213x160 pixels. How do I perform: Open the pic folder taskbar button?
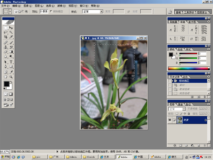coord(40,157)
